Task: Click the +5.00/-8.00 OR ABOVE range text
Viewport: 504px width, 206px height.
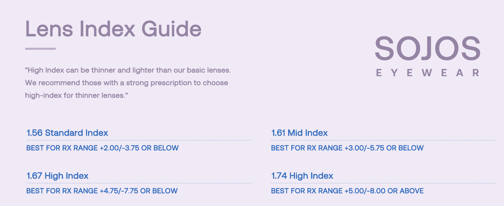Action: tap(384, 191)
